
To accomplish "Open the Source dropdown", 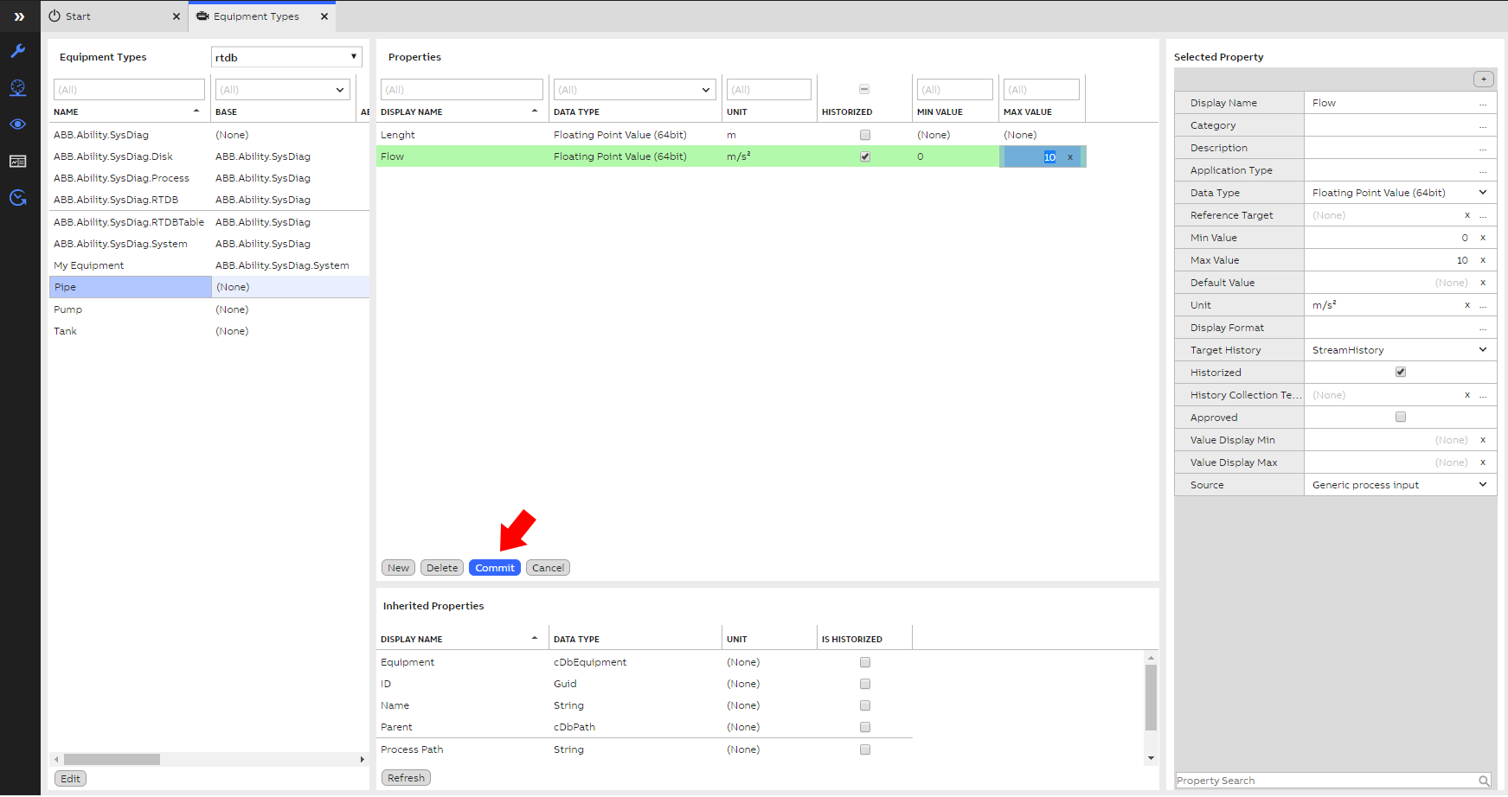I will [x=1483, y=485].
